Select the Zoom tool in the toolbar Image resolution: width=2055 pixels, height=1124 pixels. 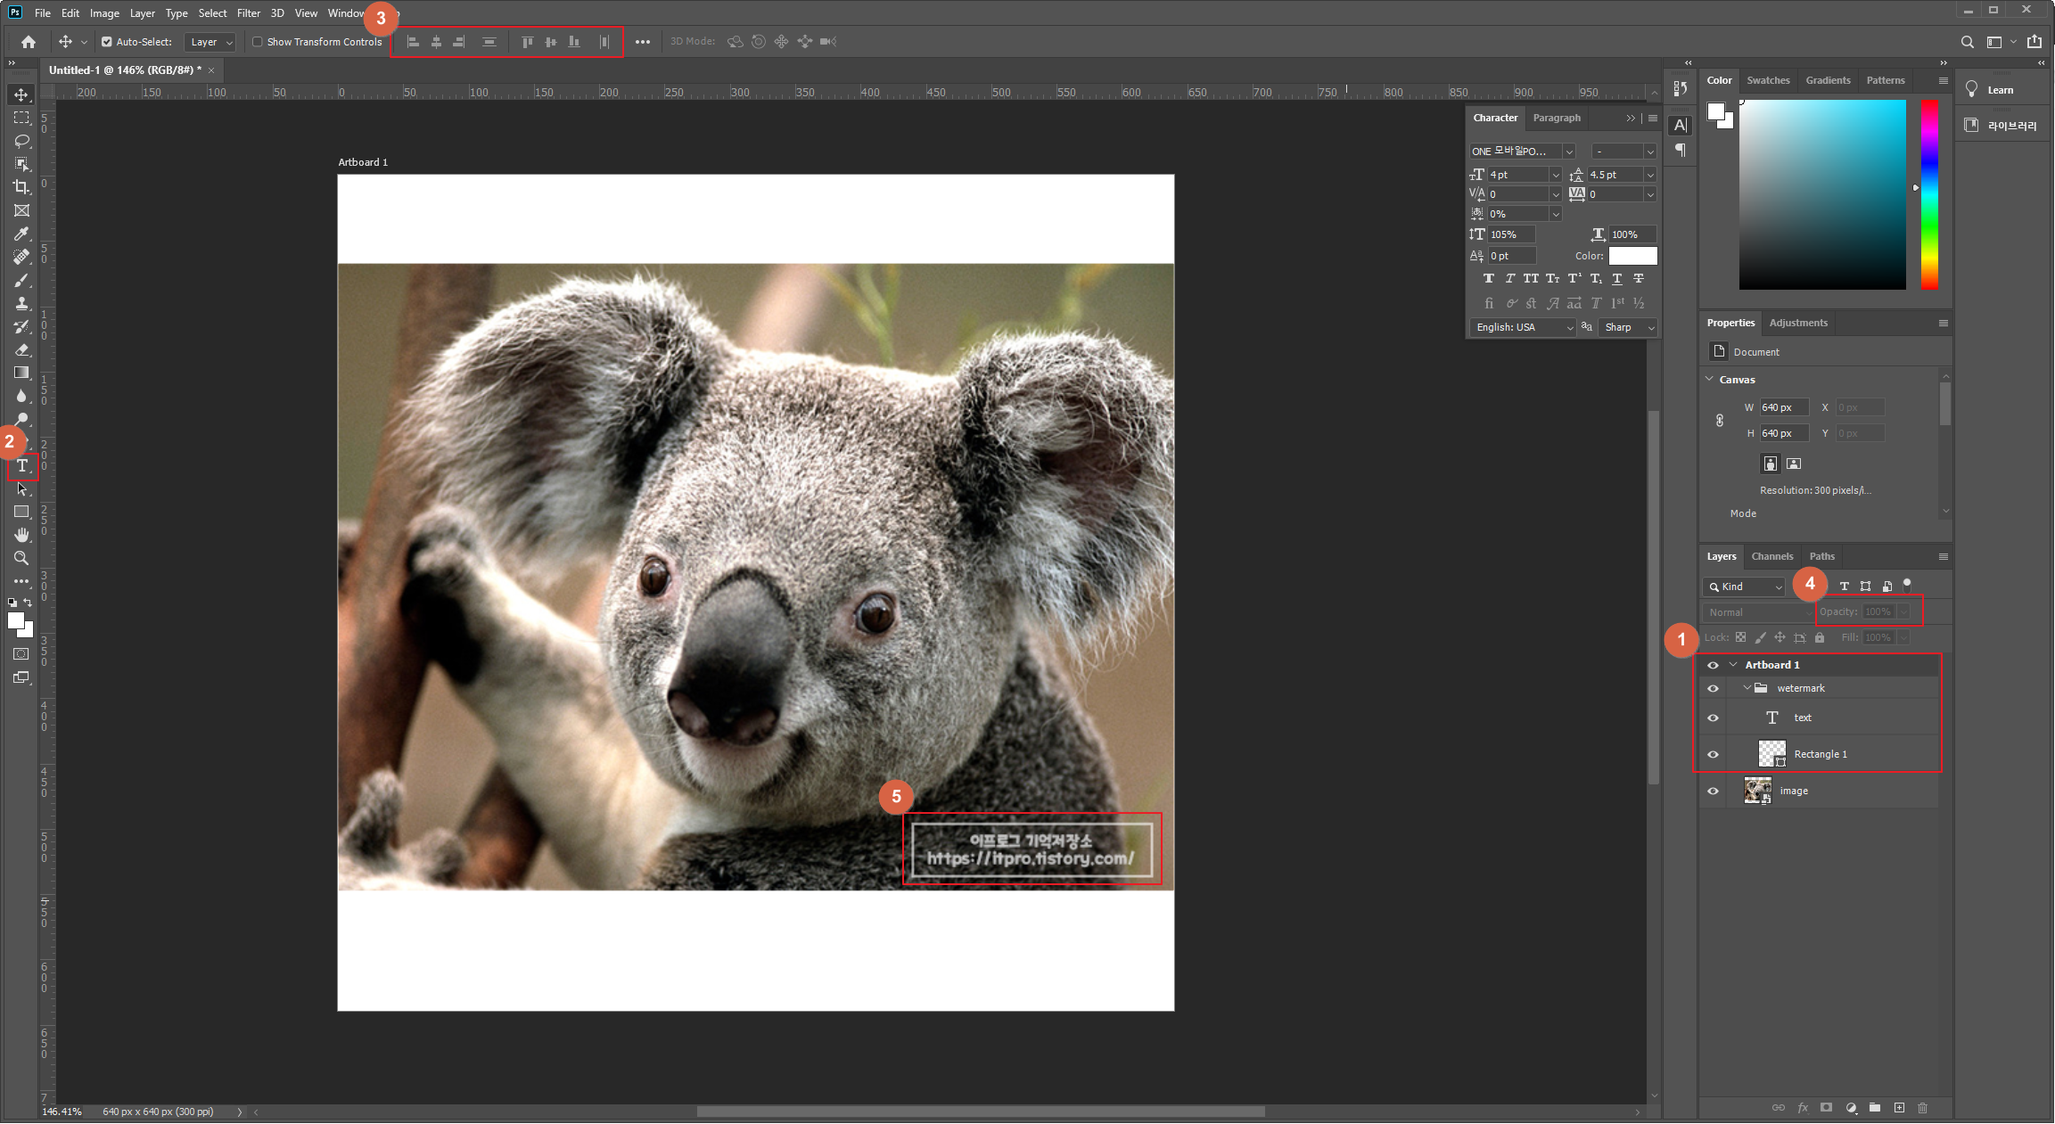pyautogui.click(x=21, y=558)
